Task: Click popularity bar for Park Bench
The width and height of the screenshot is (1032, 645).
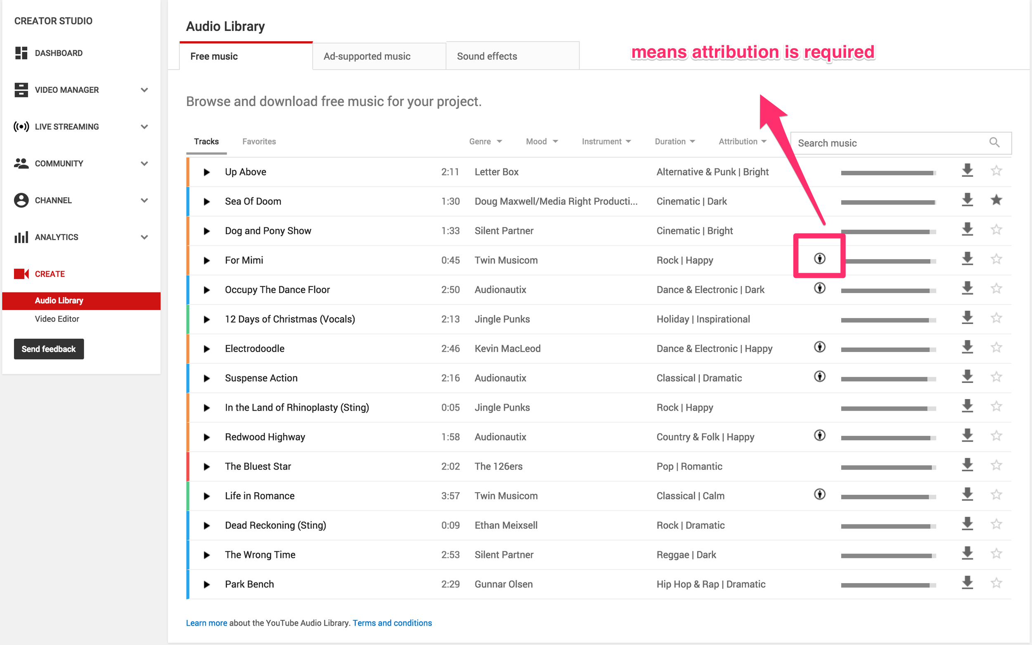Action: 888,585
